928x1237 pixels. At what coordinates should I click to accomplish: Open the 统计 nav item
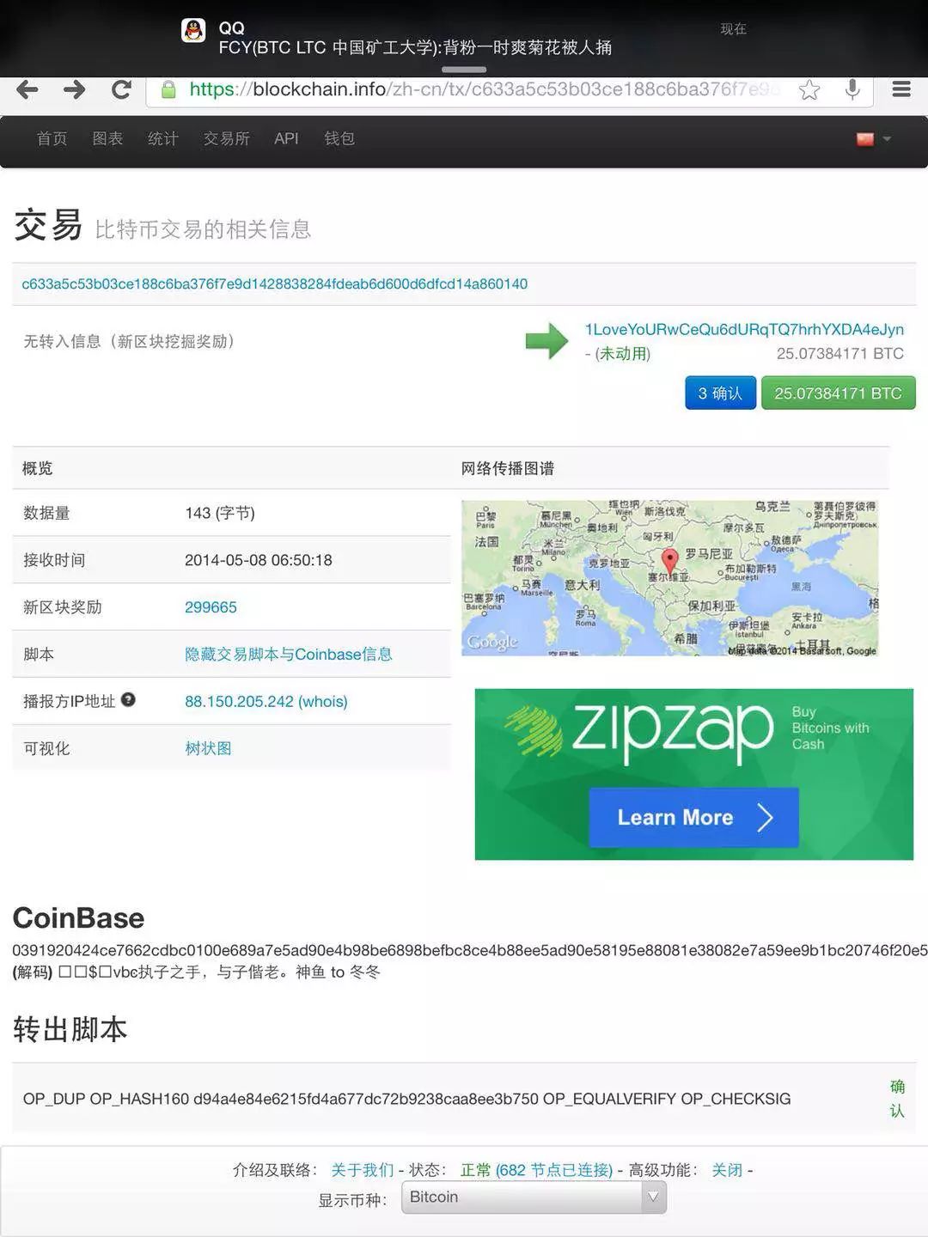pos(162,138)
